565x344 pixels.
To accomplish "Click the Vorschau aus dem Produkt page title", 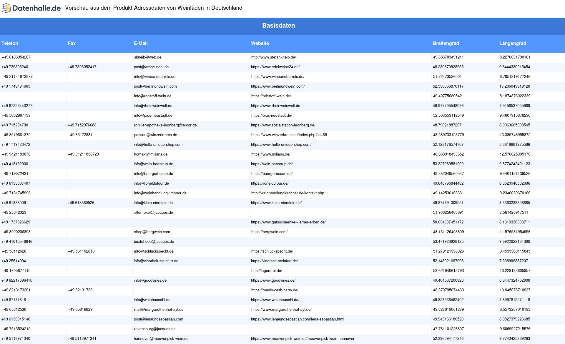I will 154,8.
